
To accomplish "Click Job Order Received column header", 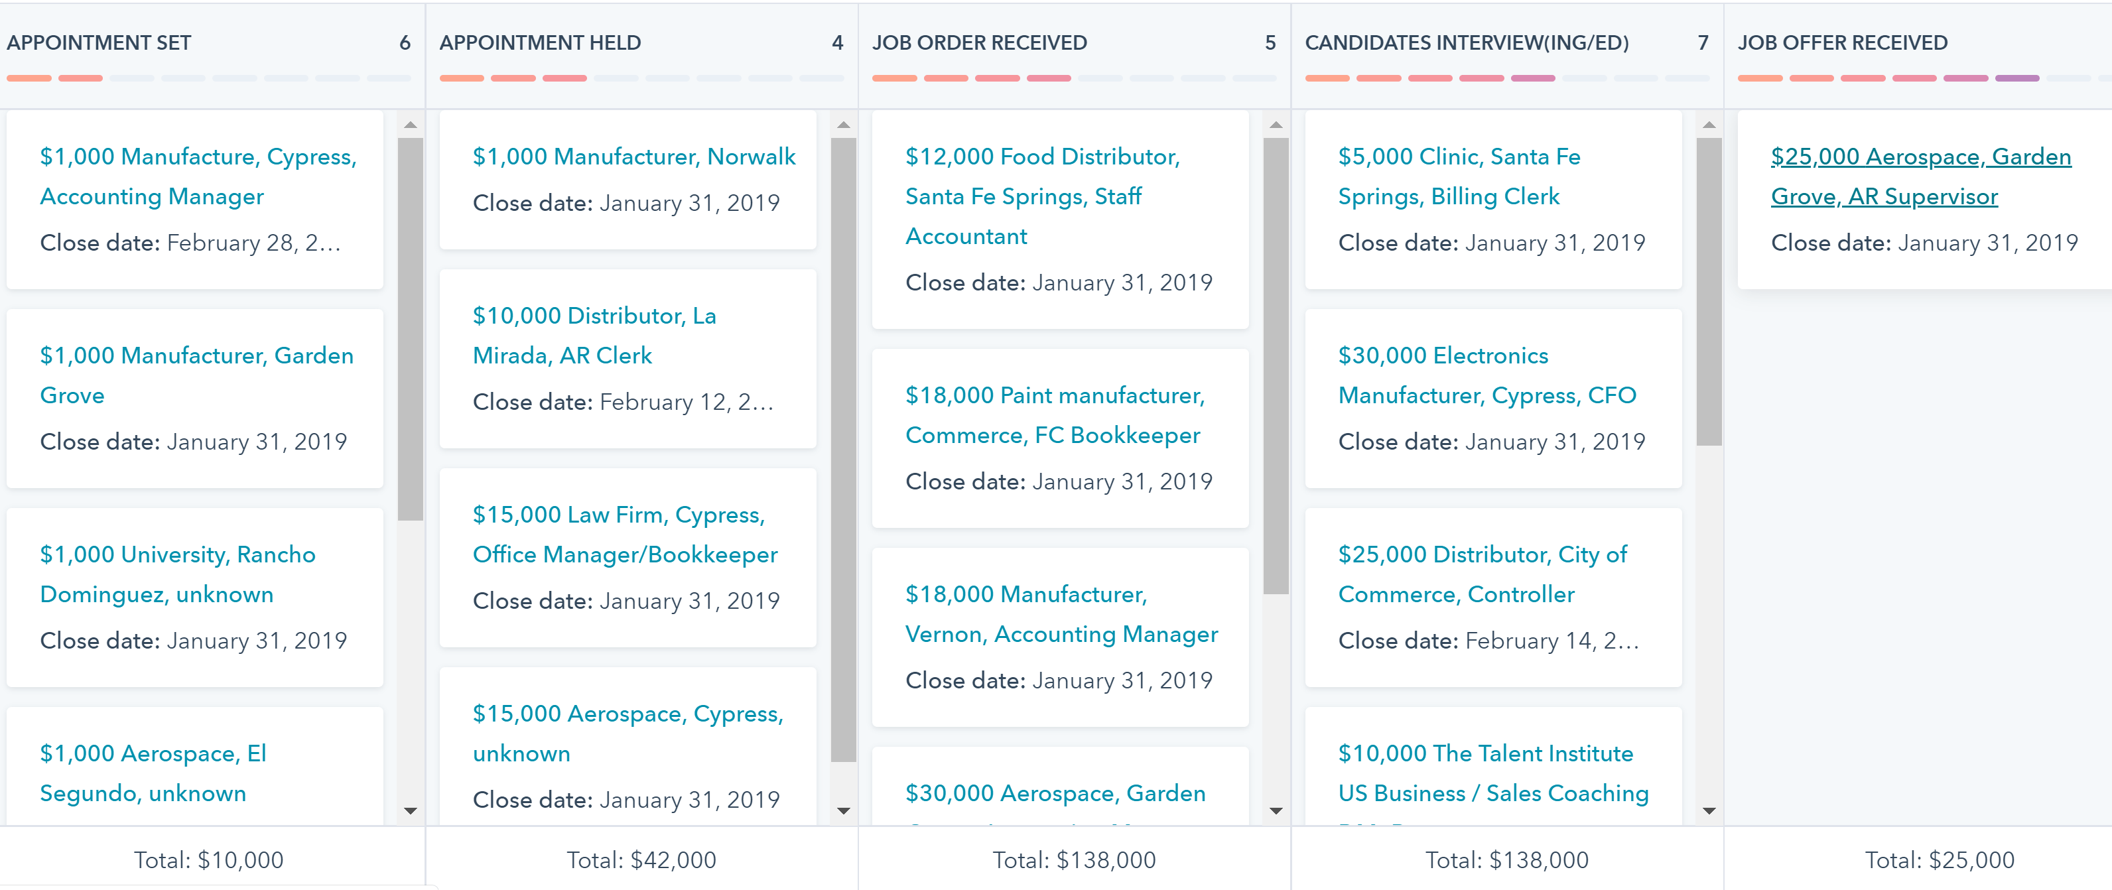I will (979, 42).
